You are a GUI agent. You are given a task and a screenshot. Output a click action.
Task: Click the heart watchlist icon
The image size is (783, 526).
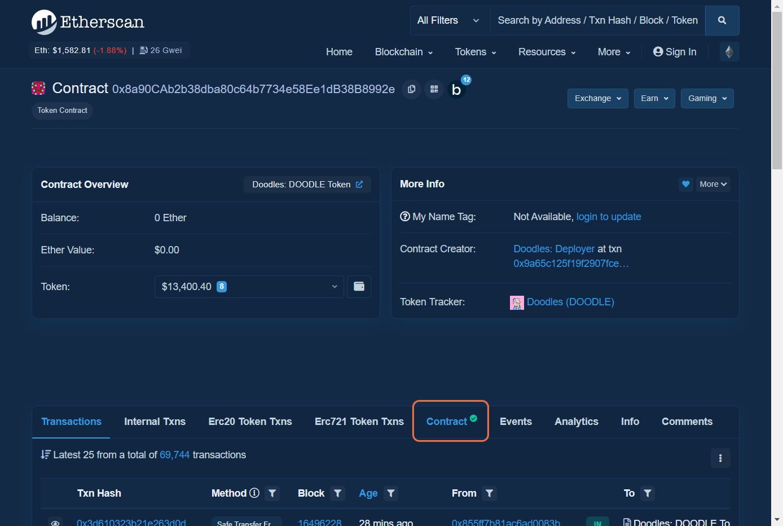686,184
